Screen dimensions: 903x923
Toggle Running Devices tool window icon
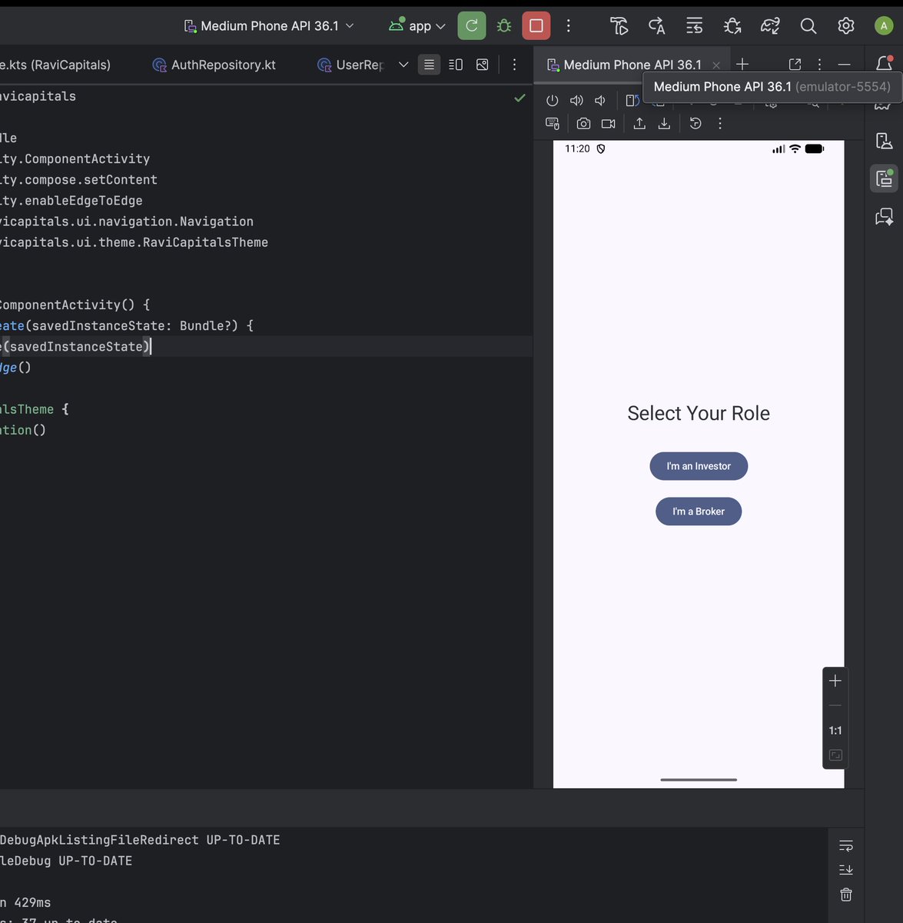tap(885, 178)
